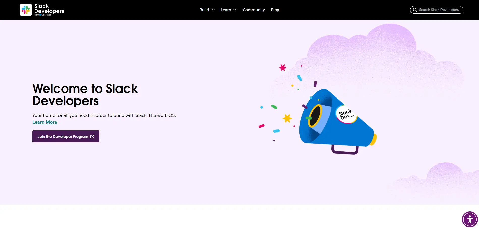479x229 pixels.
Task: Join the Developer Program
Action: pos(66,136)
